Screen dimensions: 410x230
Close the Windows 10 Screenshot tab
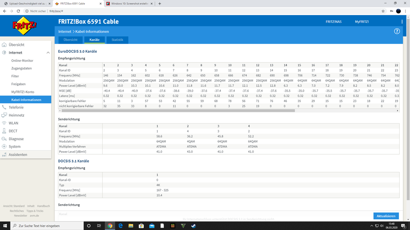152,4
